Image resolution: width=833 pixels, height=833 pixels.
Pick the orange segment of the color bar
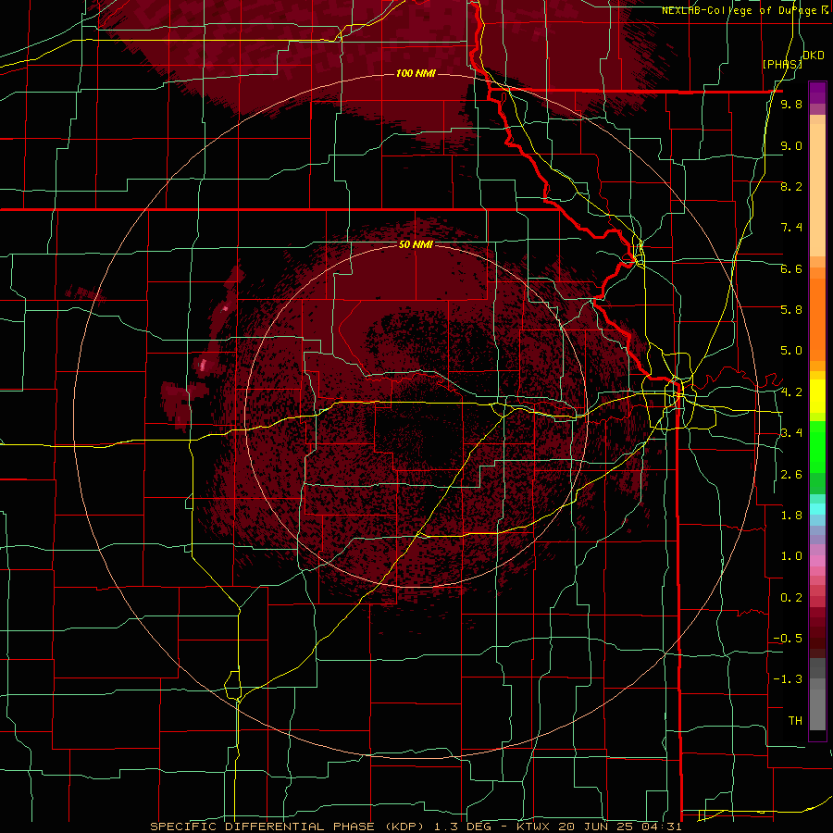pos(817,318)
